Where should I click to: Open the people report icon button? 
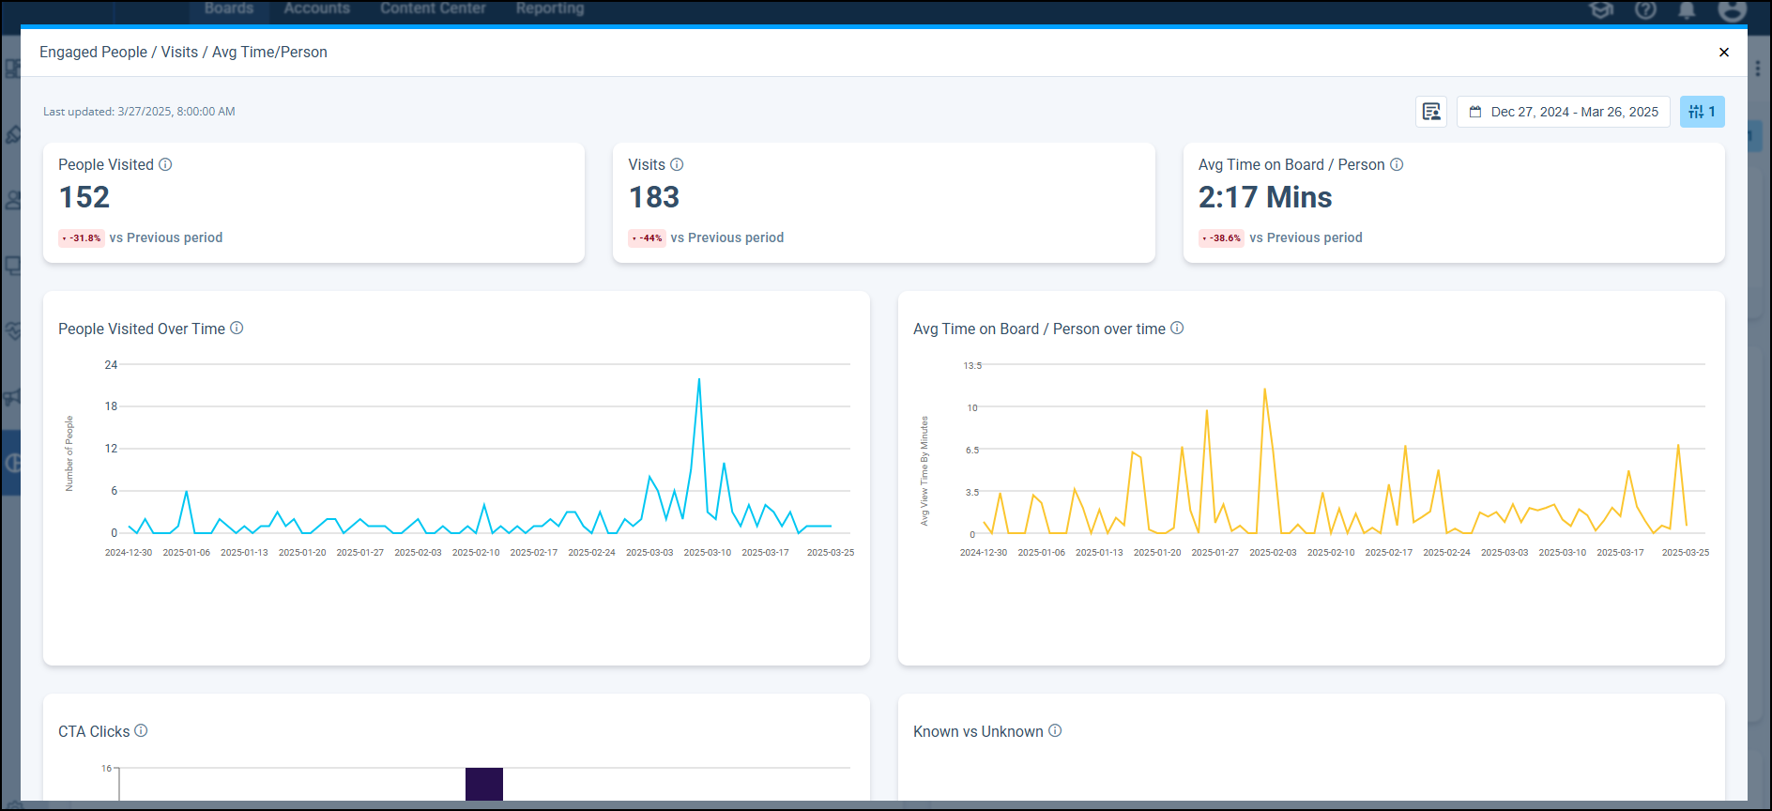click(x=1430, y=112)
